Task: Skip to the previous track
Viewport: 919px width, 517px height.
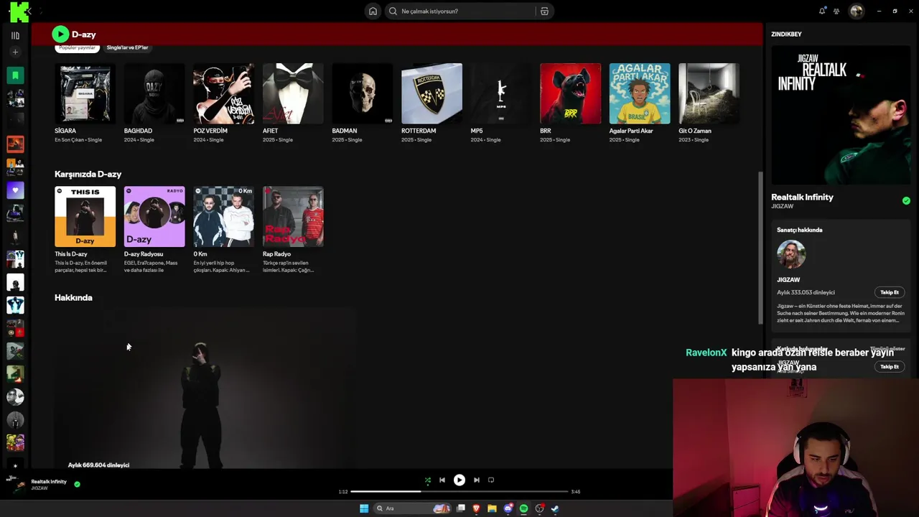Action: point(442,480)
